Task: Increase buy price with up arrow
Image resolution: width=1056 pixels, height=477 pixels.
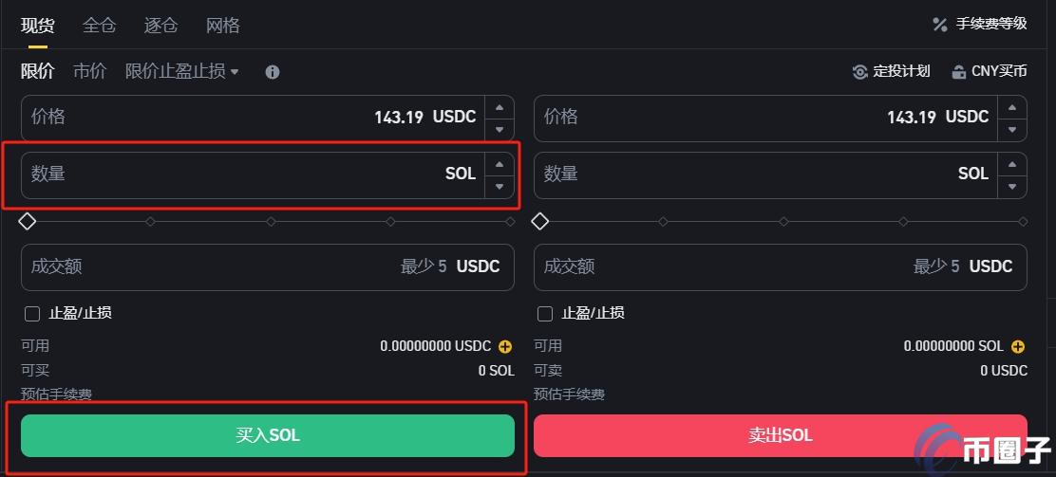Action: [500, 107]
